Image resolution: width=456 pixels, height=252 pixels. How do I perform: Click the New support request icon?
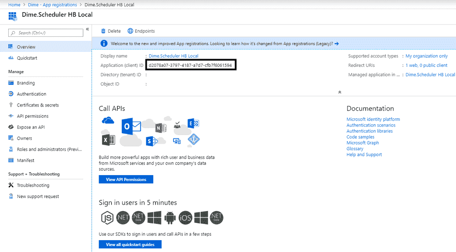point(11,196)
